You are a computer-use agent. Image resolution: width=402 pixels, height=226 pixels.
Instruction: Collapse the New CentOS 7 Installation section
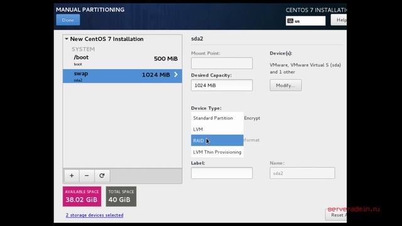67,39
